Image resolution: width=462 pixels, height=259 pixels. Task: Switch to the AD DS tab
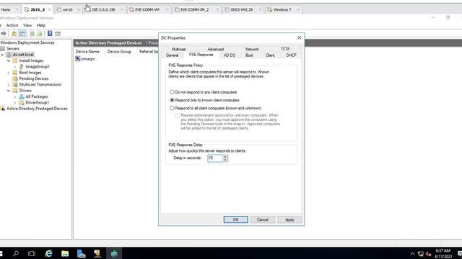(x=230, y=55)
